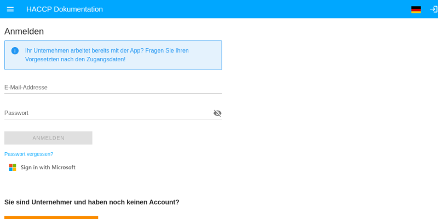Viewport: 438px width, 219px height.
Task: Open the hamburger navigation menu
Action: coord(10,9)
